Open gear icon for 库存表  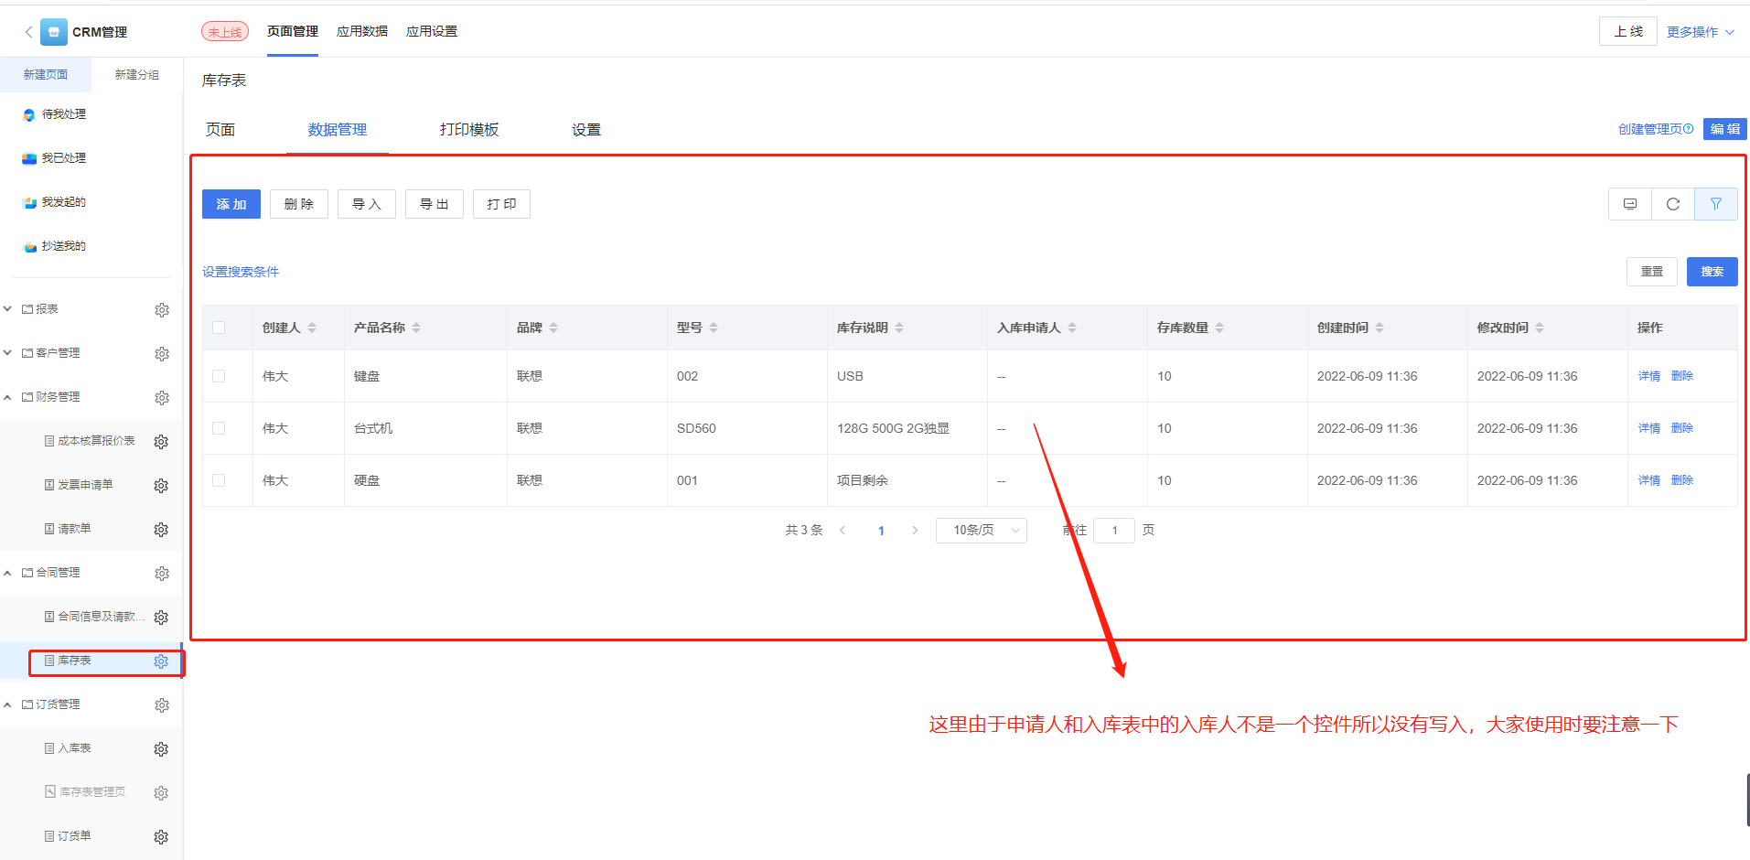[161, 661]
